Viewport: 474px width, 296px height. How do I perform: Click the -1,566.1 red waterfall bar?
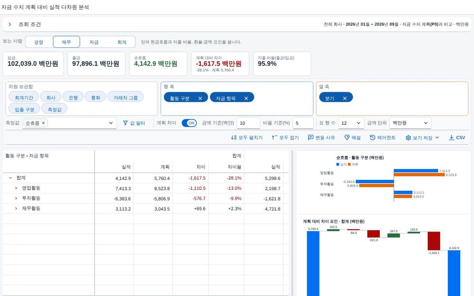[434, 241]
